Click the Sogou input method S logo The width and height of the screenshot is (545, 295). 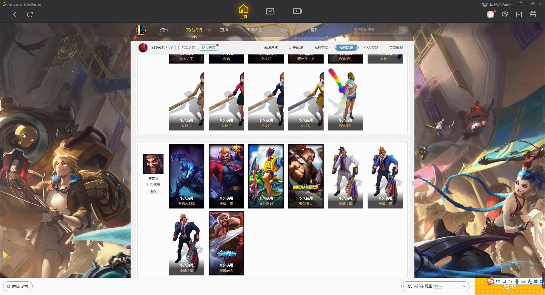(491, 281)
